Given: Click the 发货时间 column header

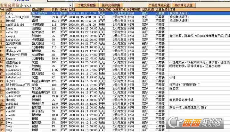Looking at the screenshot, I should pyautogui.click(x=119, y=10).
